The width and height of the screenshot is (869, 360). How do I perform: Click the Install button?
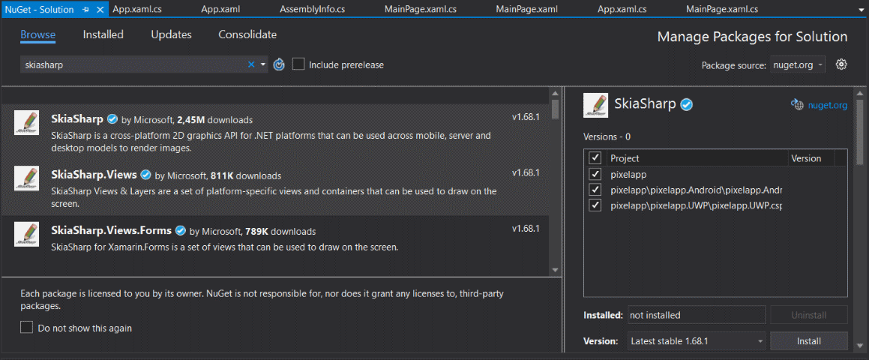(808, 341)
